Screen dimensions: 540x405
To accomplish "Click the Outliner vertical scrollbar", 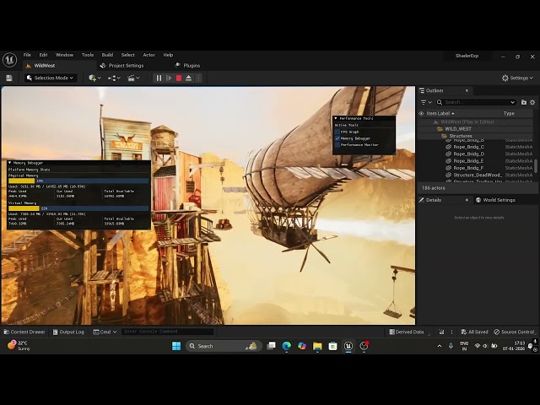I will pos(536,165).
